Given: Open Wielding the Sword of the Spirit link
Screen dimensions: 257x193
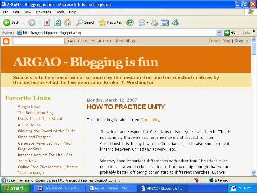Looking at the screenshot, I should (x=46, y=131).
